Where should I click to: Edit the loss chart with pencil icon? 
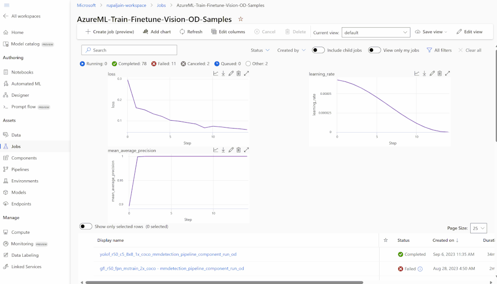pos(231,73)
